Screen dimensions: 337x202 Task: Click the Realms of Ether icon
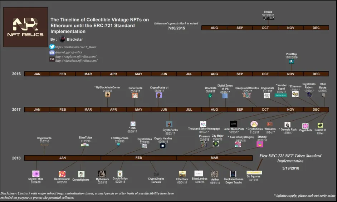click(x=320, y=125)
